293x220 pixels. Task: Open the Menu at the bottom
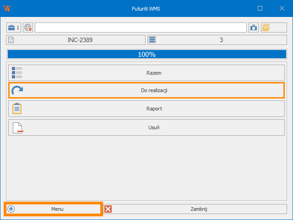[57, 209]
